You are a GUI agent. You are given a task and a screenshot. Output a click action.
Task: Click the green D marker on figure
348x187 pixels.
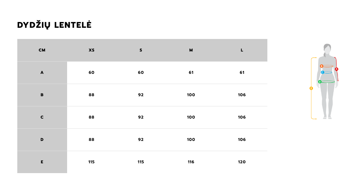coord(320,82)
